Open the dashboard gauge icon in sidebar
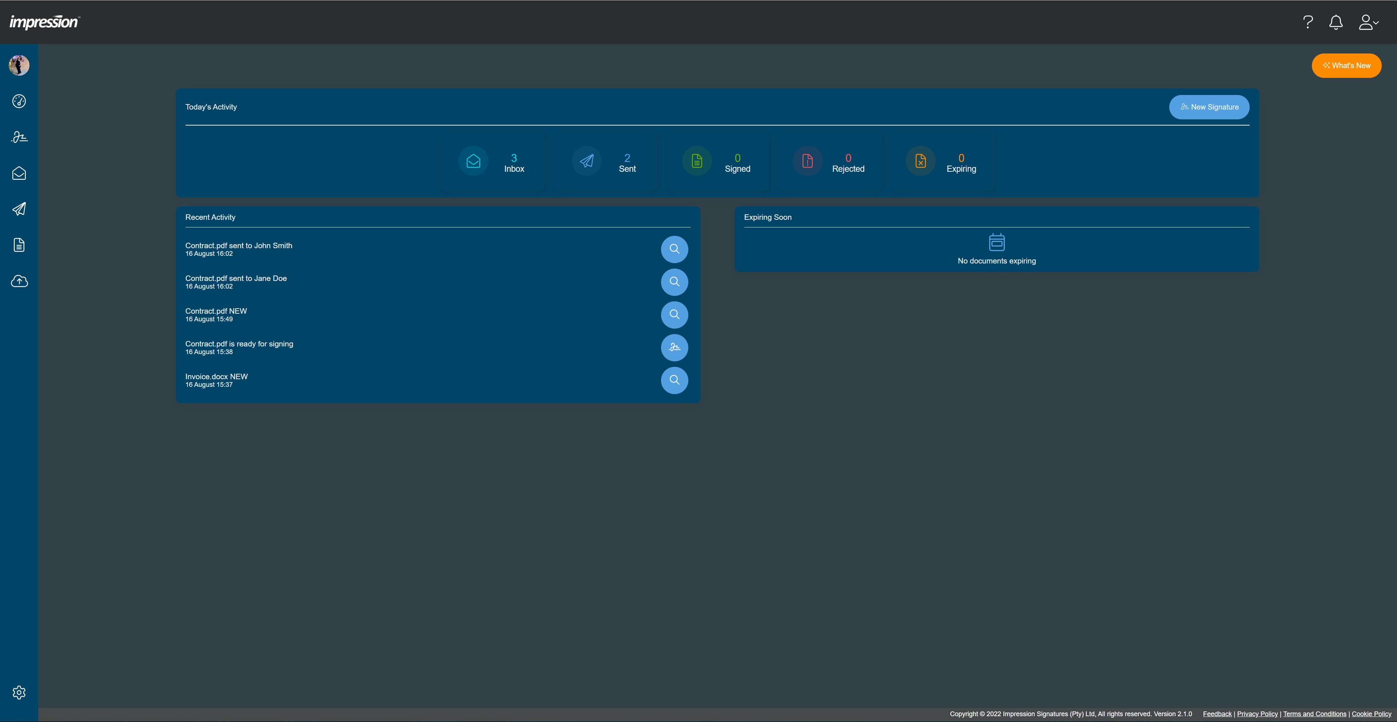1397x722 pixels. click(x=19, y=102)
